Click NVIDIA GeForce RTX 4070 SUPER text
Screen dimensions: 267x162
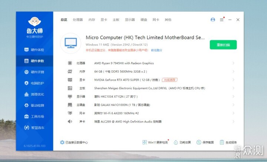[x=127, y=80]
